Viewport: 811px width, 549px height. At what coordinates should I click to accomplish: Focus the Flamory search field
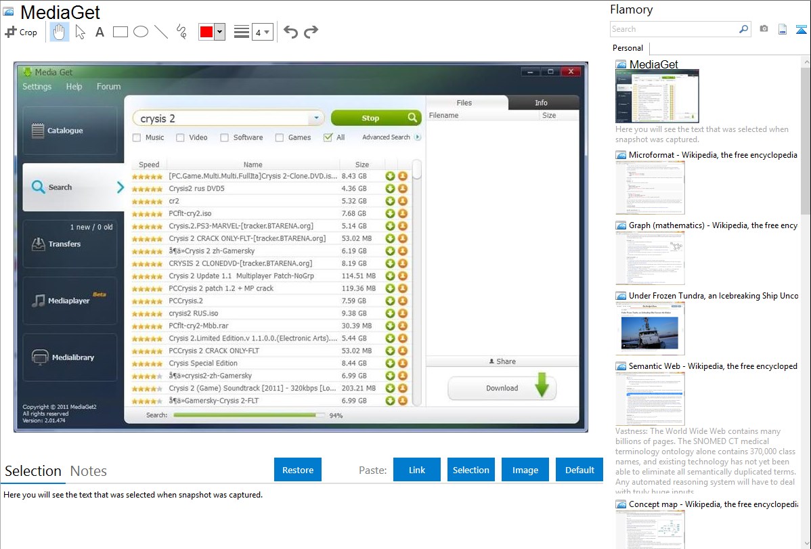click(x=674, y=29)
